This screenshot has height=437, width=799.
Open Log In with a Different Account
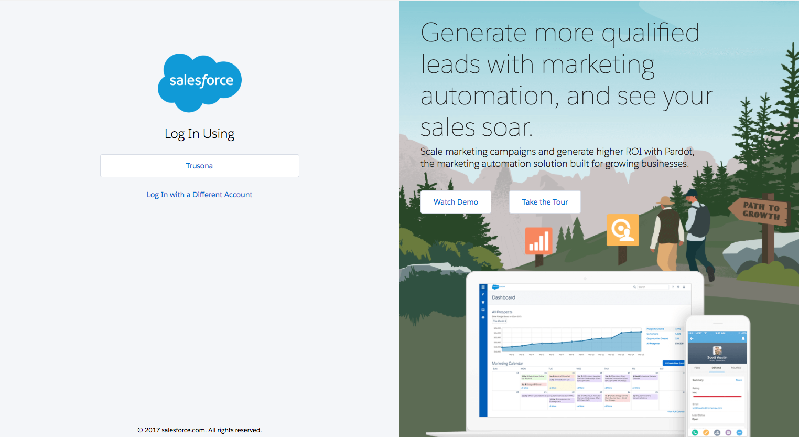(199, 195)
